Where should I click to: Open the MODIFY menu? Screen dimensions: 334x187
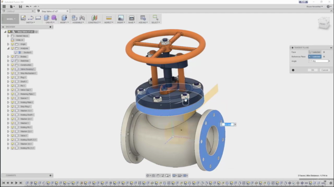click(x=64, y=22)
